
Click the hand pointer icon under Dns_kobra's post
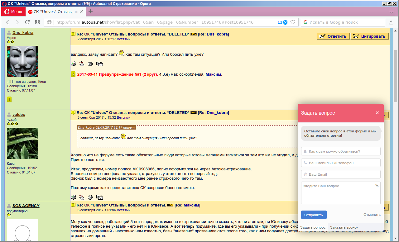[x=82, y=64]
